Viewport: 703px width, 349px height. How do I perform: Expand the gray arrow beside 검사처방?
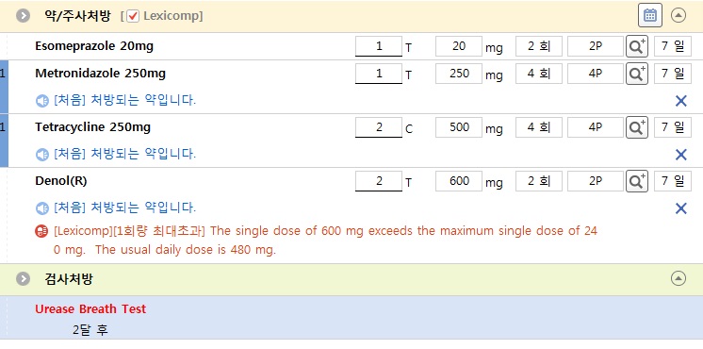pos(23,278)
